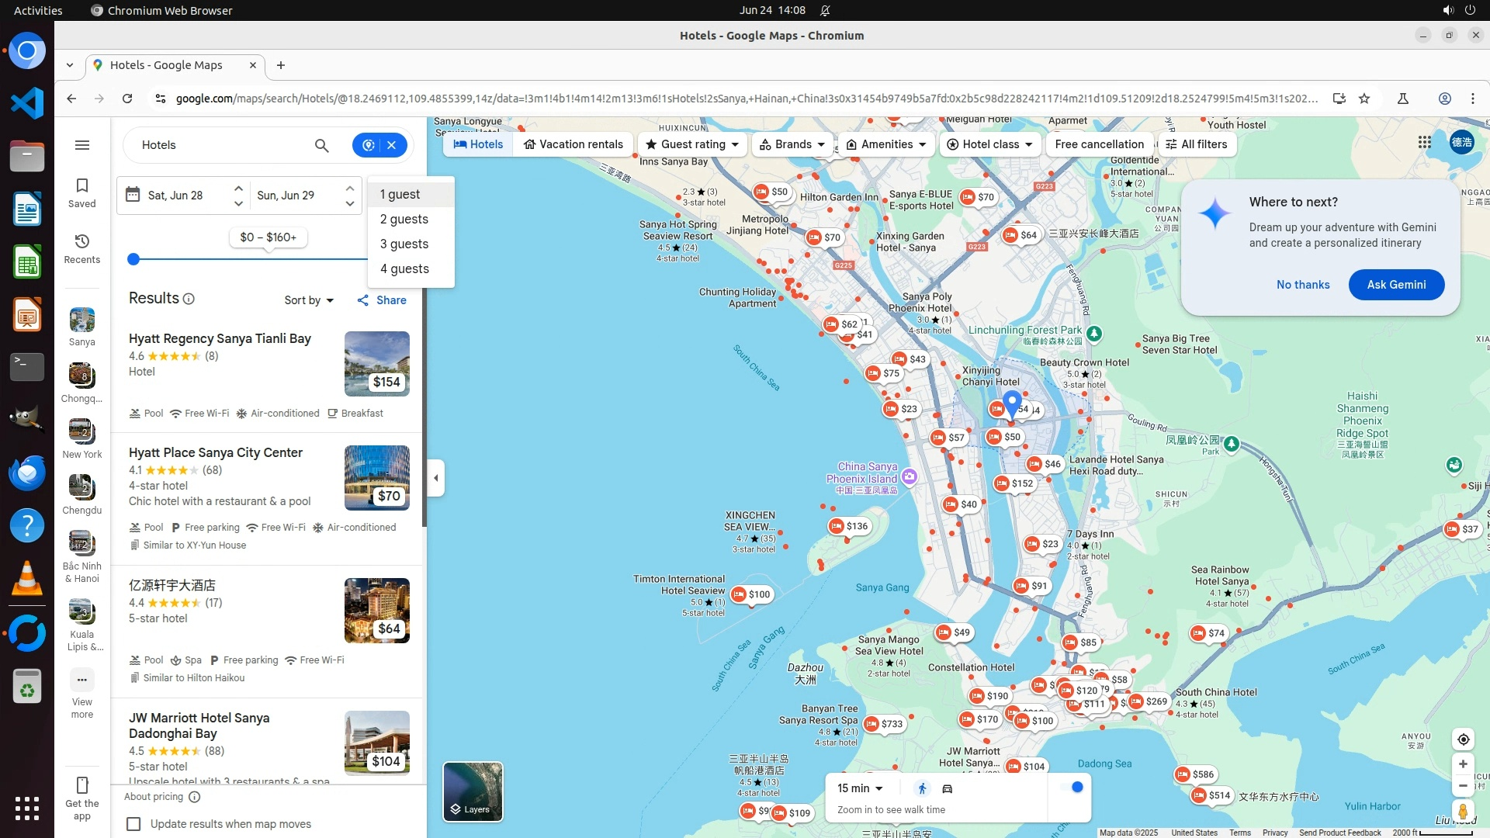The width and height of the screenshot is (1490, 838).
Task: Expand the 15 min duration dropdown
Action: pyautogui.click(x=860, y=788)
